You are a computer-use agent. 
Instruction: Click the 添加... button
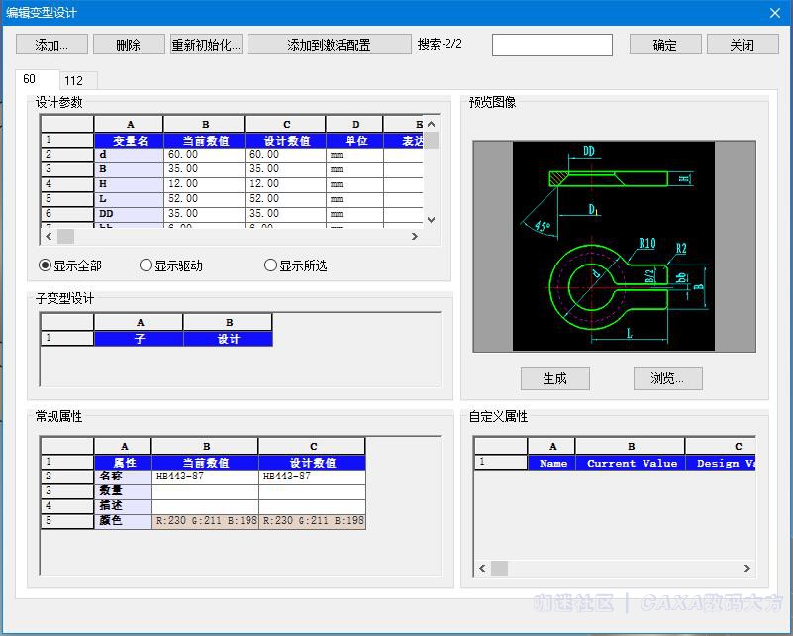point(51,45)
